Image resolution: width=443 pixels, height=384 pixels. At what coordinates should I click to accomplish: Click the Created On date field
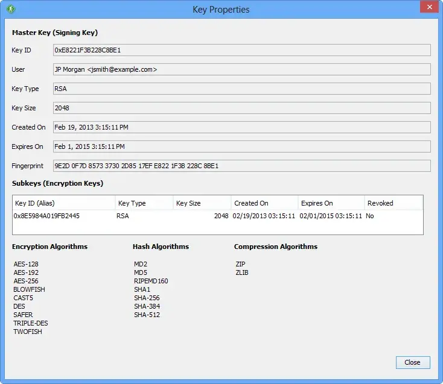pyautogui.click(x=242, y=127)
